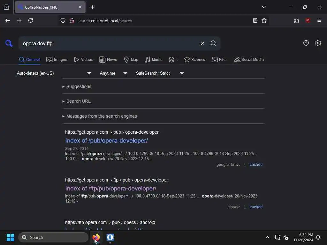Open the SafeSearch: Strict dropdown
The image size is (327, 245).
[160, 73]
